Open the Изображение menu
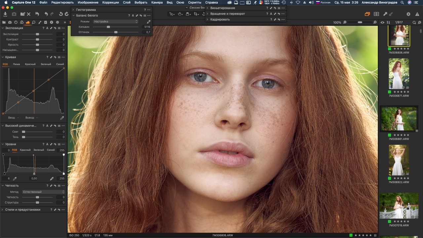 coord(88,2)
